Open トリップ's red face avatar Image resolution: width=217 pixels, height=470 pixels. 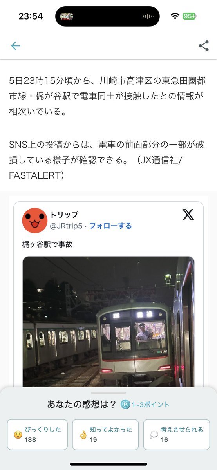click(x=35, y=221)
